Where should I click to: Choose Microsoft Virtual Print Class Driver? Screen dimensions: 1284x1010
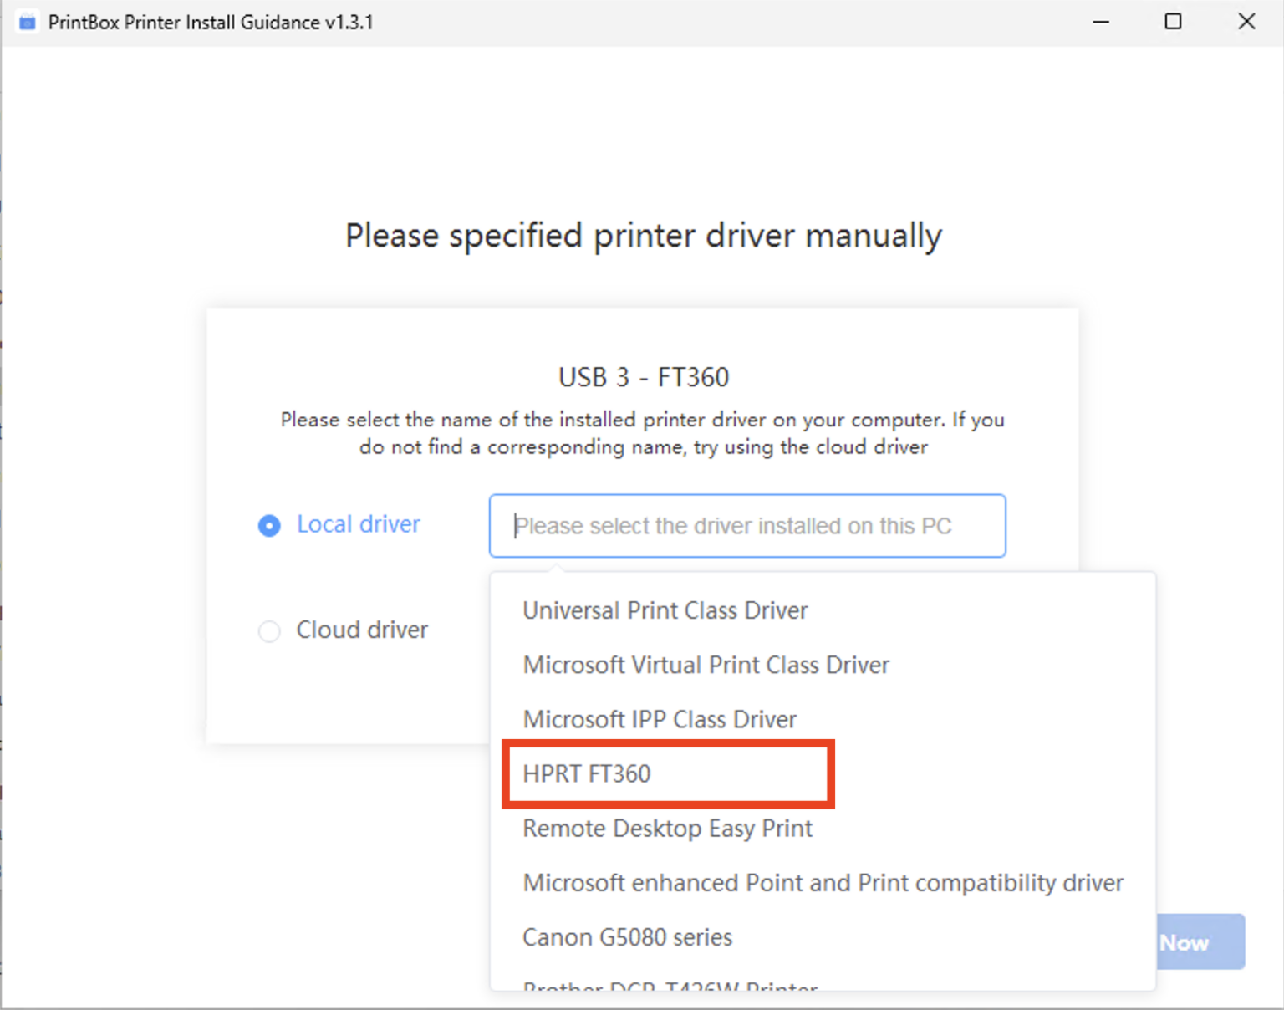[706, 665]
